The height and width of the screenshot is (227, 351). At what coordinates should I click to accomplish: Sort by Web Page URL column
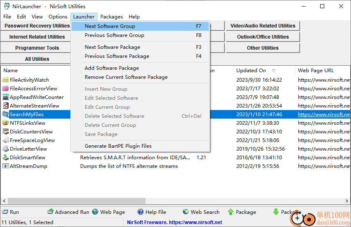click(x=323, y=71)
